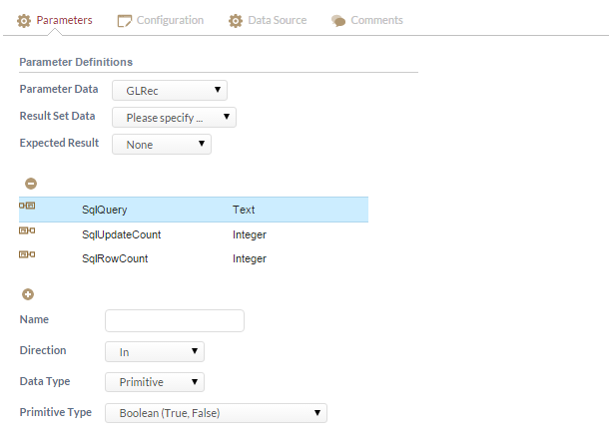Open the Direction dropdown set to In
The image size is (609, 441).
coord(155,352)
